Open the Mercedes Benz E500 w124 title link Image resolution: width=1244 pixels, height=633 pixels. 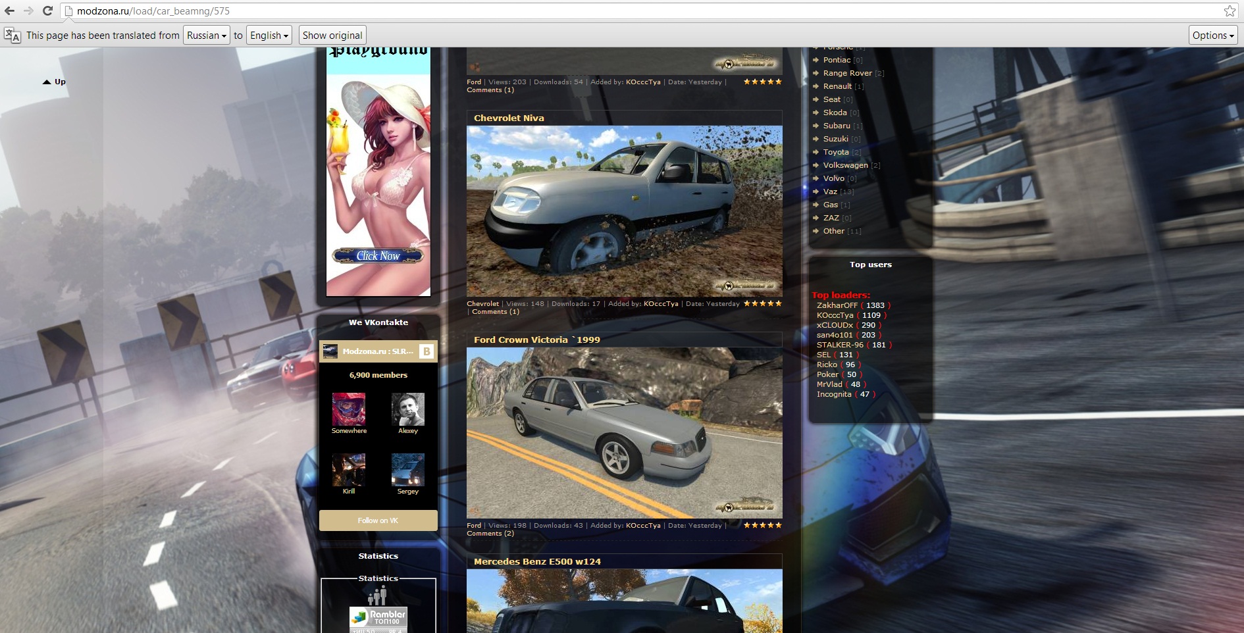coord(537,561)
